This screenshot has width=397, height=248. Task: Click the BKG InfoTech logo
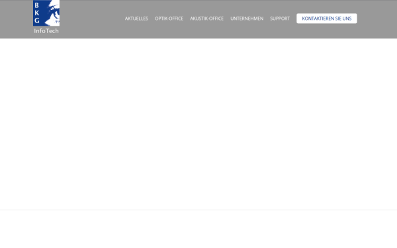(46, 17)
